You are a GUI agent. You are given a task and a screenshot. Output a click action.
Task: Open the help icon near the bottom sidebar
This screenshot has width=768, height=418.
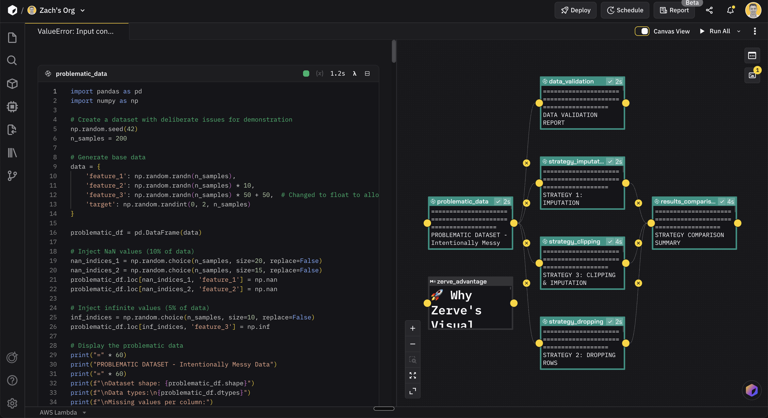pos(12,380)
